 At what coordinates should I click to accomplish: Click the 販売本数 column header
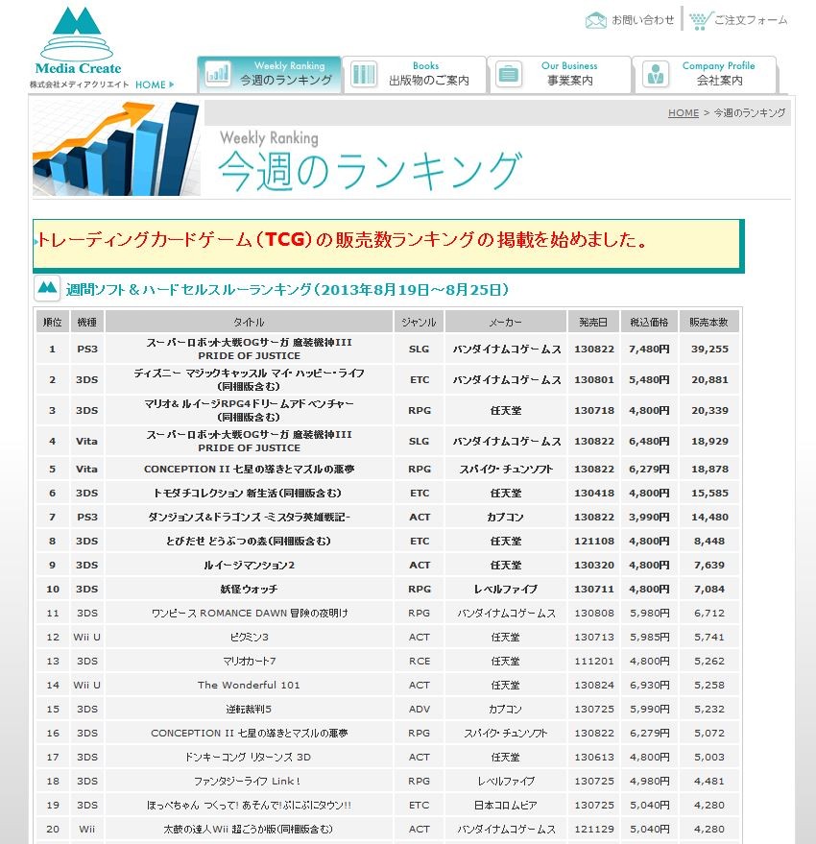coord(708,322)
